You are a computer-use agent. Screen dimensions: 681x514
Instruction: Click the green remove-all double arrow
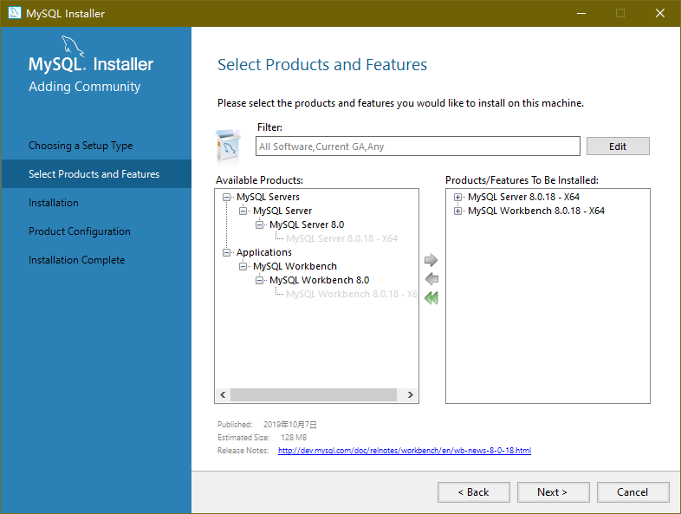point(431,298)
